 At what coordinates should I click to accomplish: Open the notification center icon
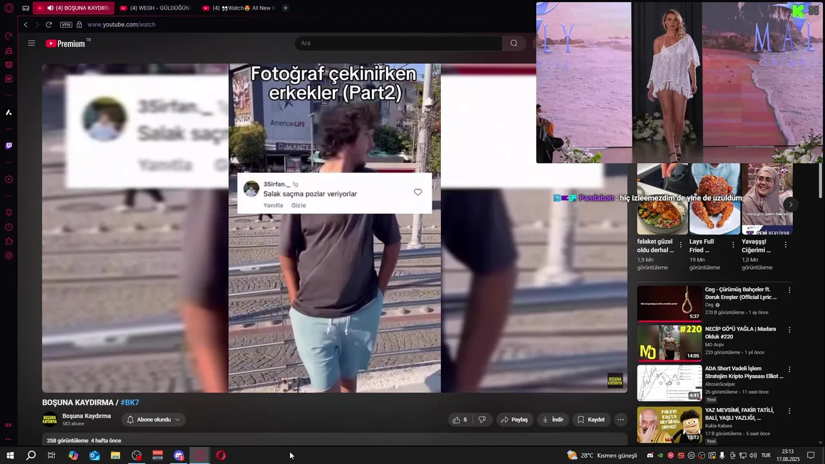(x=811, y=456)
